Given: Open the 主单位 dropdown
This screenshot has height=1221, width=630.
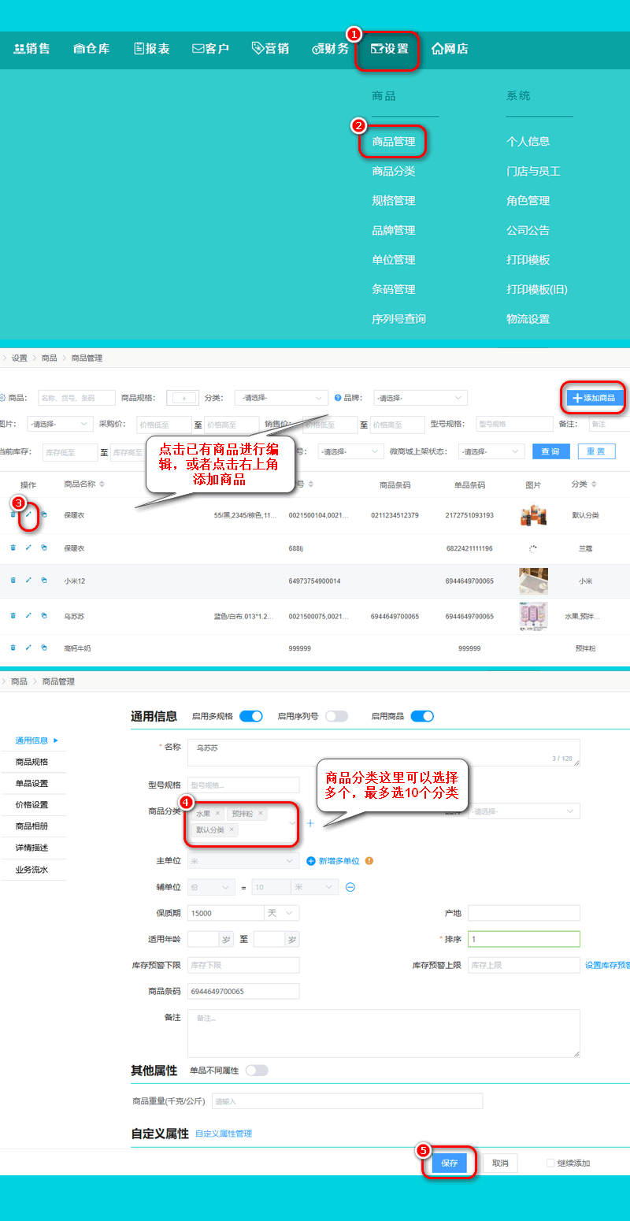Looking at the screenshot, I should coord(243,861).
